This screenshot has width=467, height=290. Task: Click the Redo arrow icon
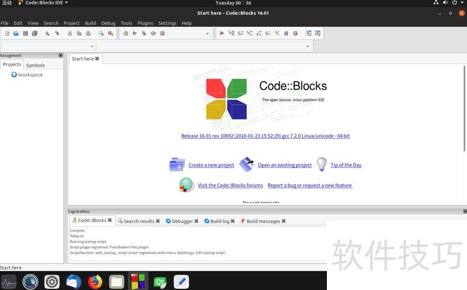click(57, 33)
